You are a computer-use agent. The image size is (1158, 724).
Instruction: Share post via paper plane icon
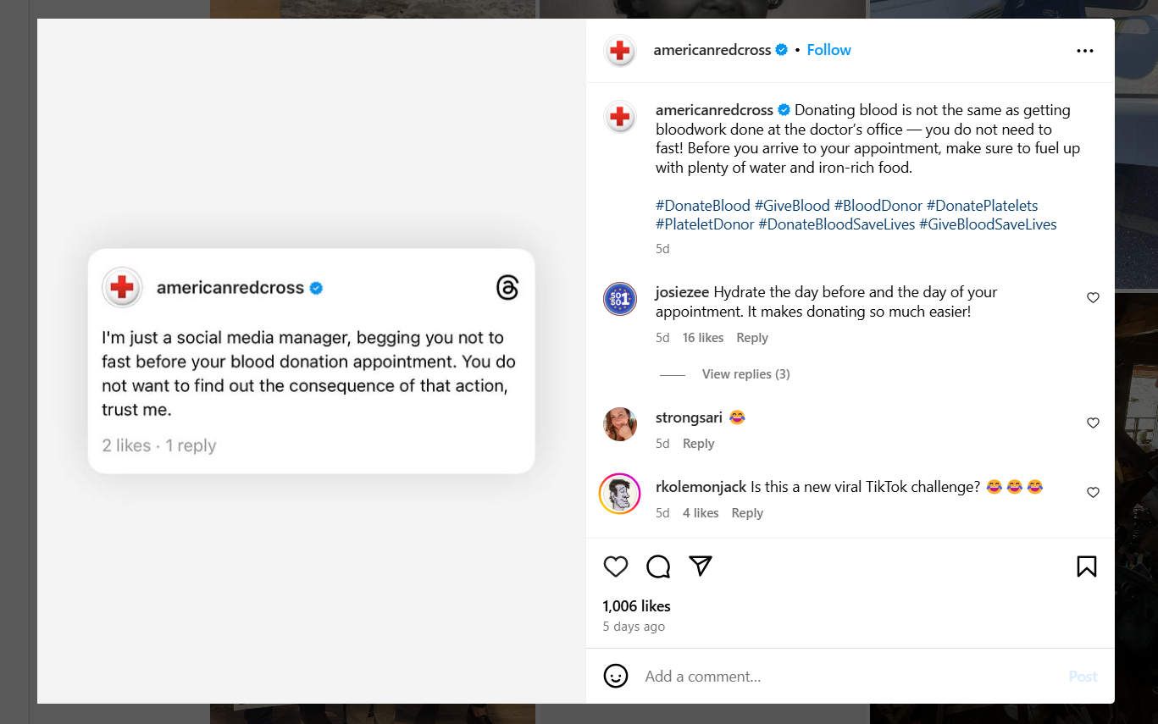pyautogui.click(x=701, y=566)
